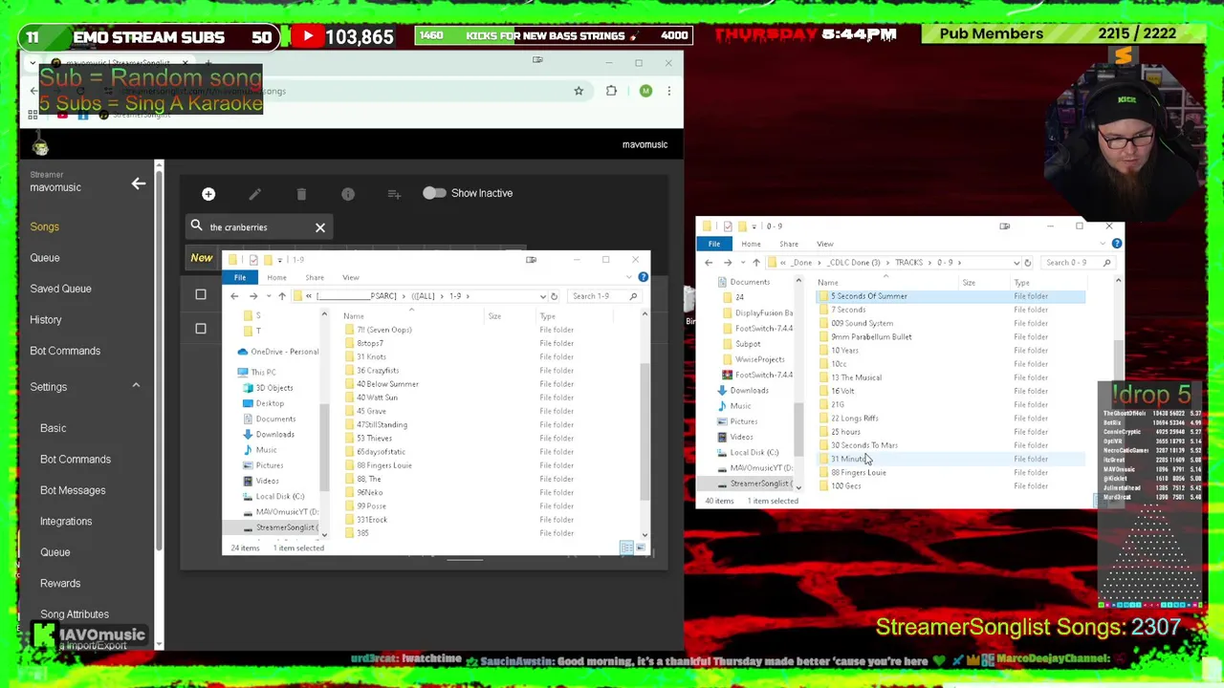Click the browser bookmark star icon
This screenshot has width=1224, height=688.
click(579, 91)
